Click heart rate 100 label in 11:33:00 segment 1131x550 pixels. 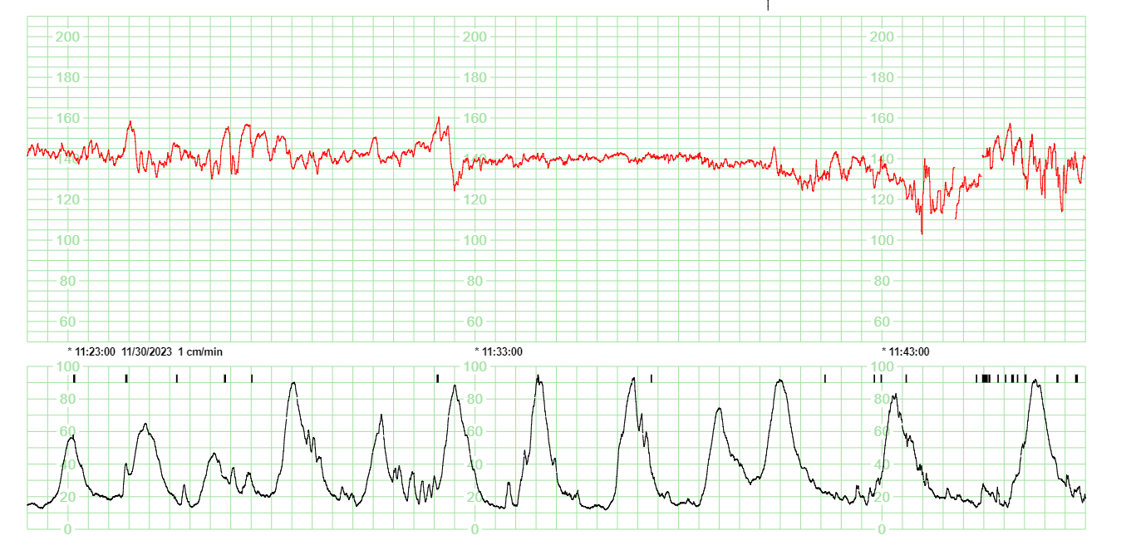tap(475, 240)
